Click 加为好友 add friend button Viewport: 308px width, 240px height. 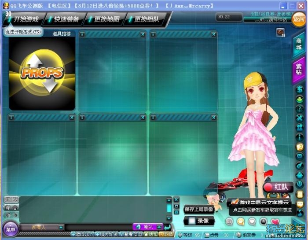pyautogui.click(x=107, y=234)
